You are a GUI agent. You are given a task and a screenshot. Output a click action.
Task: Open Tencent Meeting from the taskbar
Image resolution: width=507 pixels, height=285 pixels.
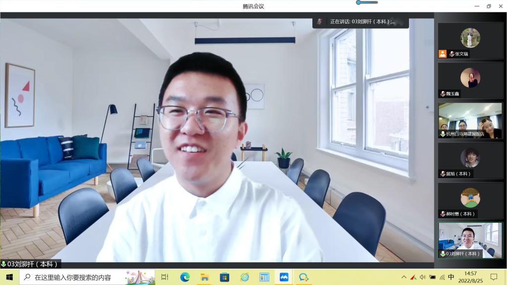pyautogui.click(x=284, y=277)
